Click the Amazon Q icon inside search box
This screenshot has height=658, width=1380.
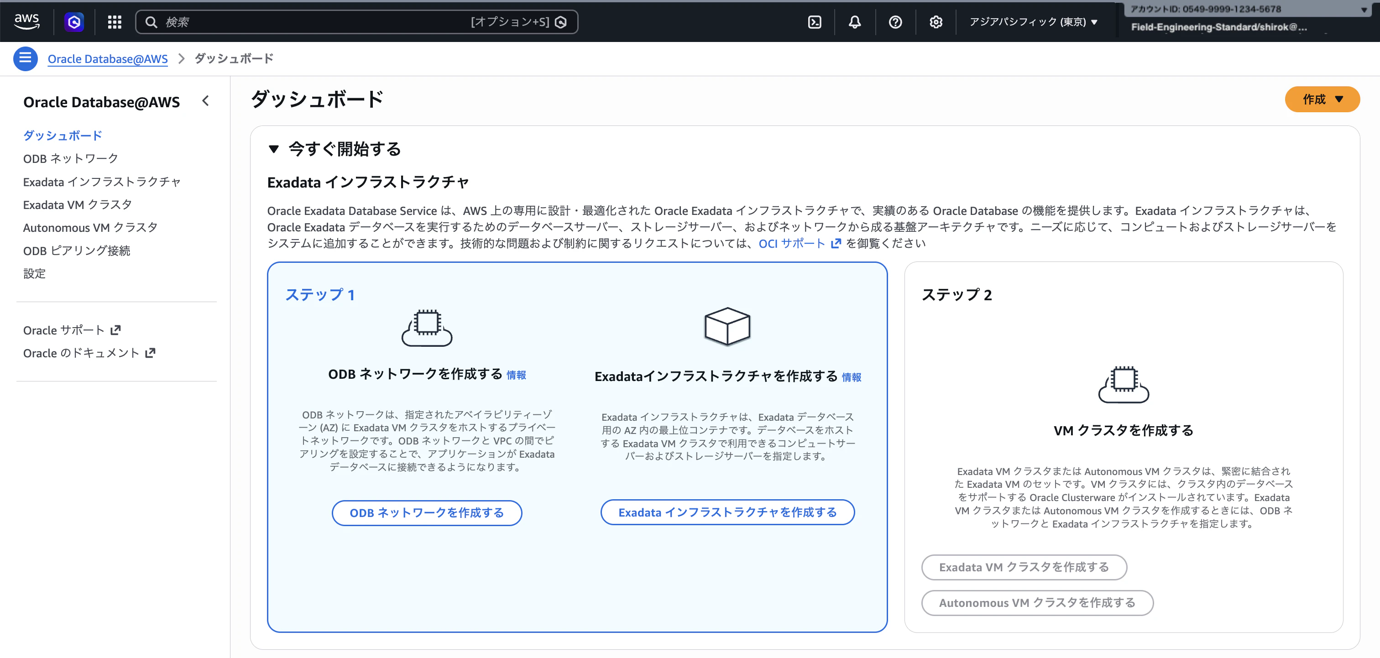561,22
